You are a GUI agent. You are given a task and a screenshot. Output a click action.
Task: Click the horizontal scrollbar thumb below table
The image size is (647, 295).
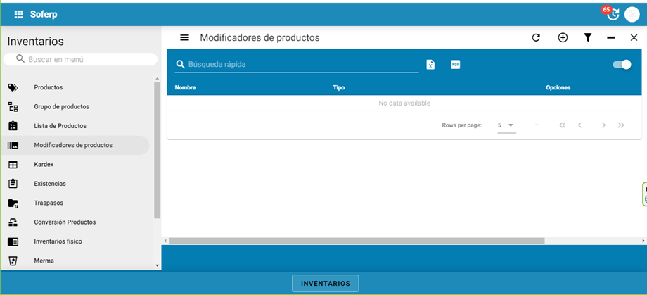pos(357,241)
